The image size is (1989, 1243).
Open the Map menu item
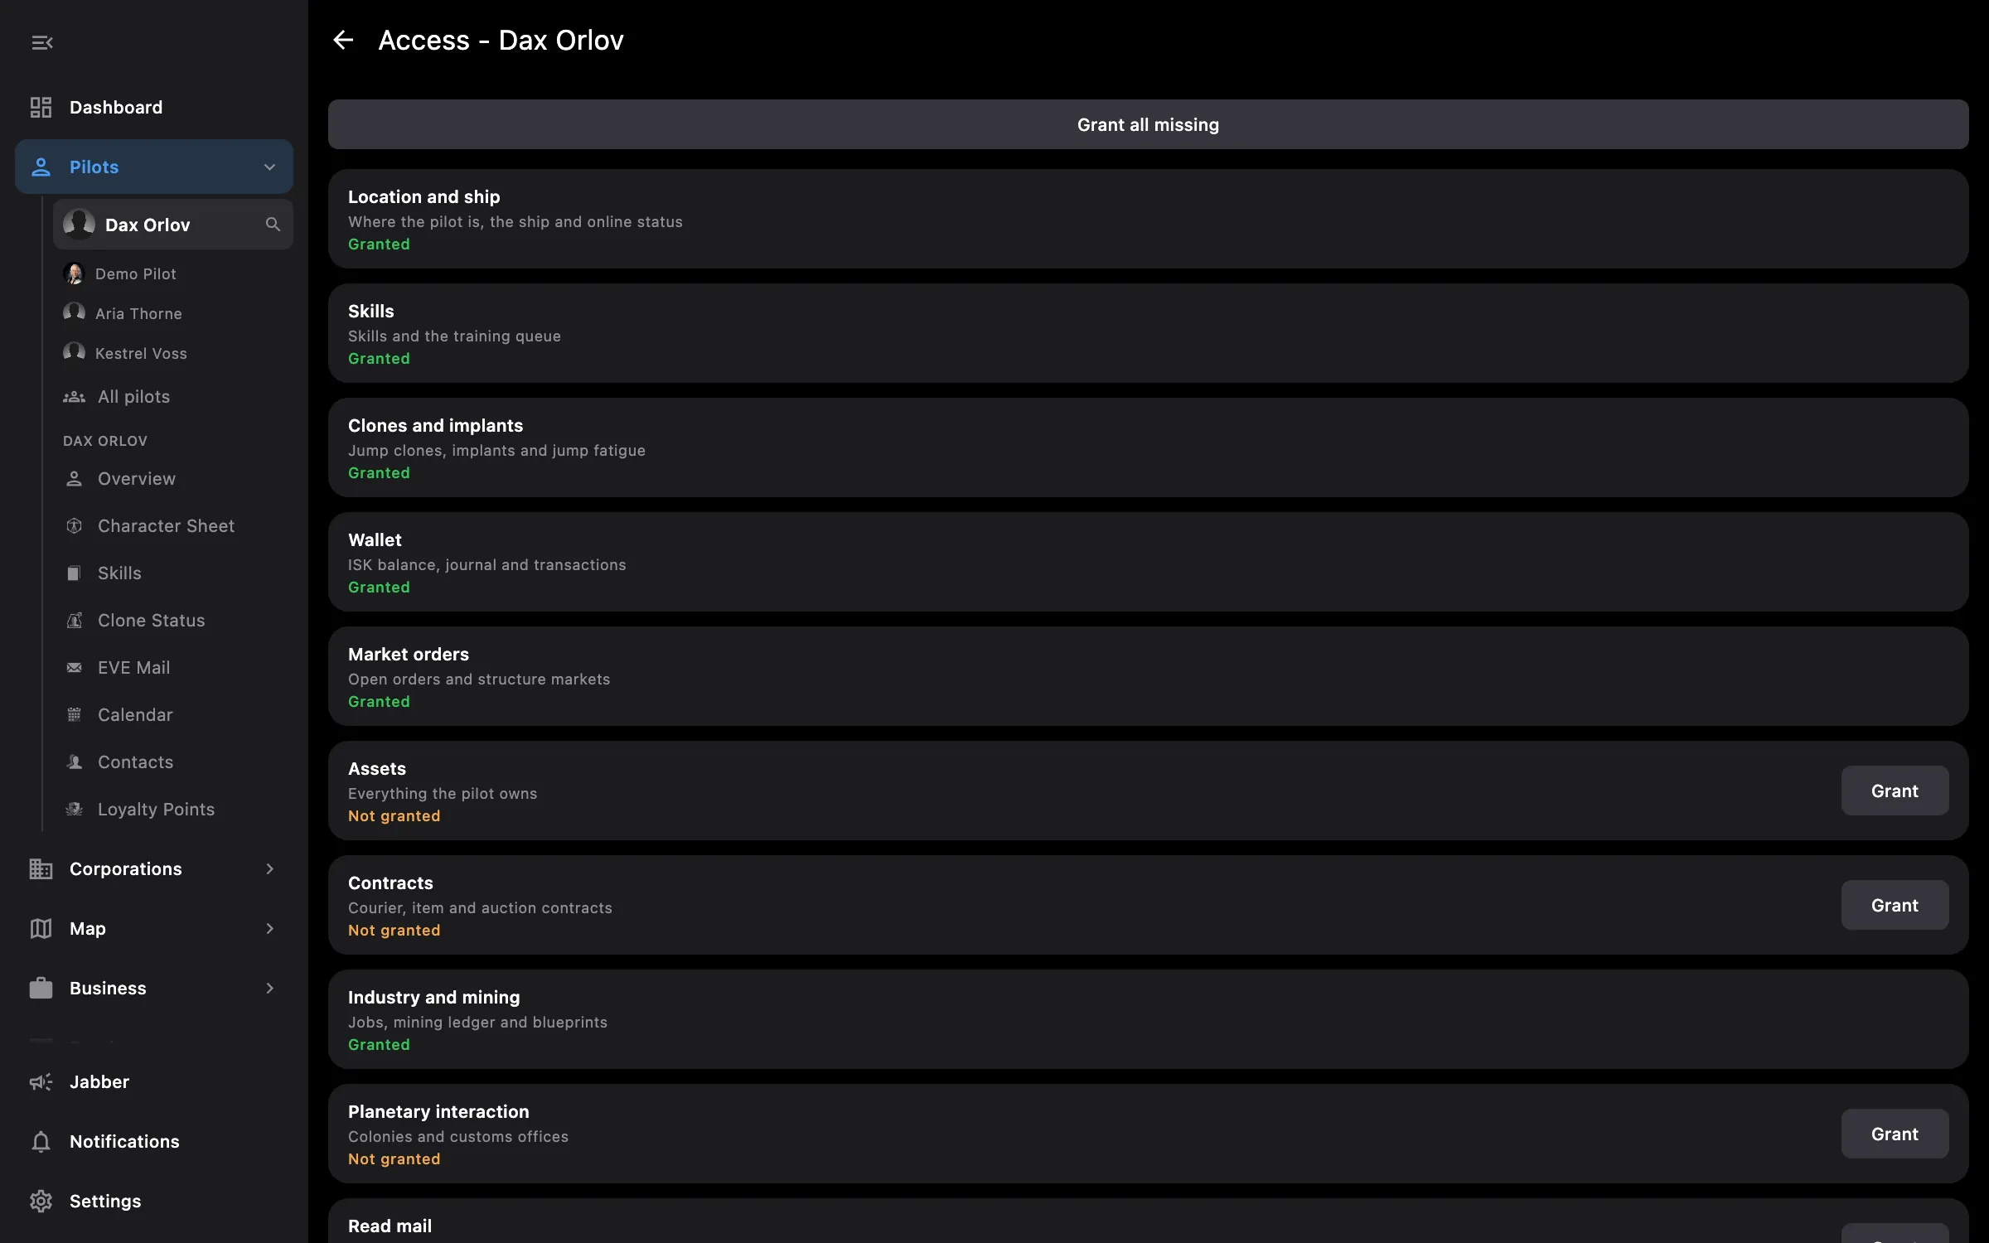154,929
